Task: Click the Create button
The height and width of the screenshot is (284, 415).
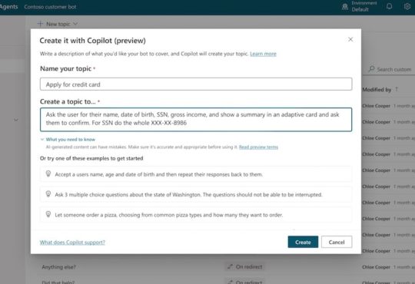Action: click(x=303, y=242)
